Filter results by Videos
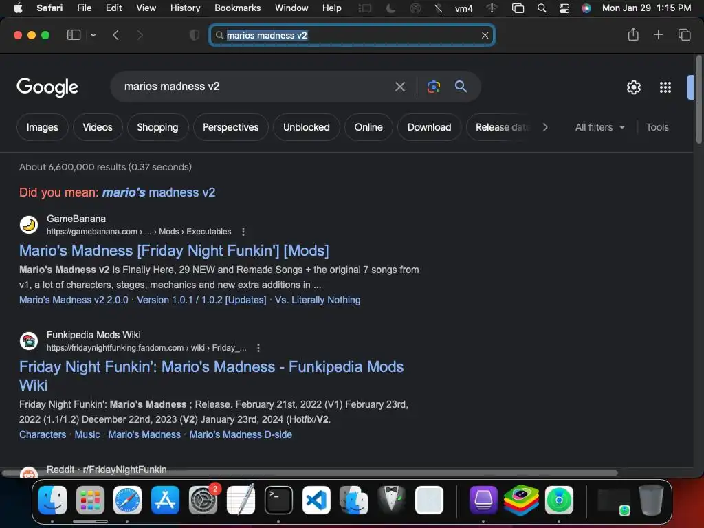 pyautogui.click(x=98, y=127)
